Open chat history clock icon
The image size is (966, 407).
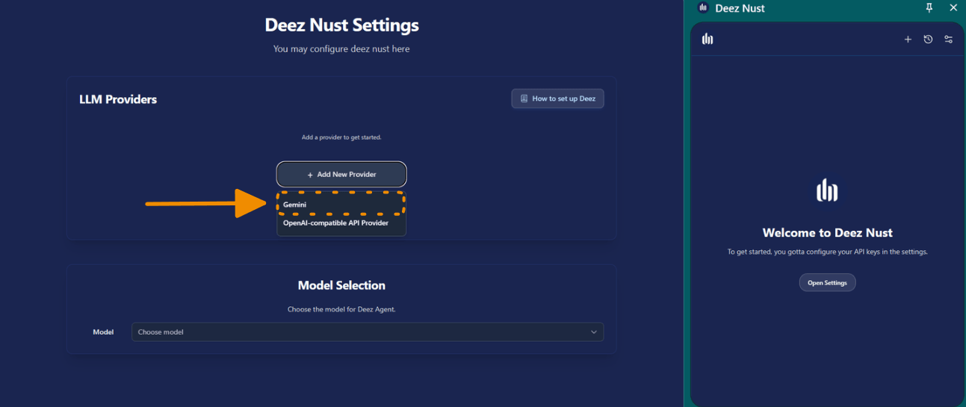(928, 40)
